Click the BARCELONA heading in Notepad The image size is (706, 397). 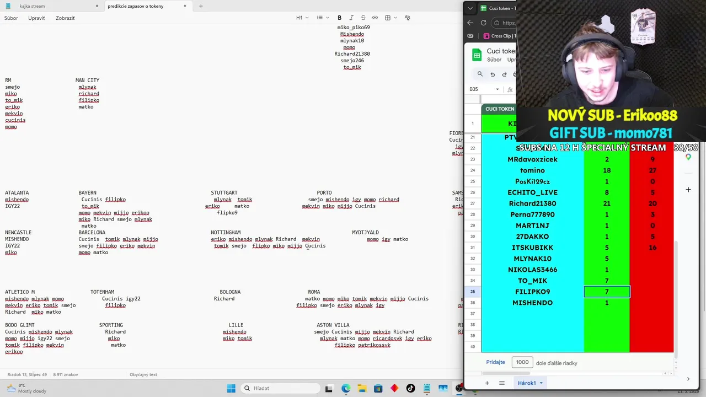[92, 233]
